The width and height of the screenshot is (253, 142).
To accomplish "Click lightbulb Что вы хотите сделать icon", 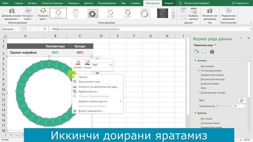I will tap(180, 3).
